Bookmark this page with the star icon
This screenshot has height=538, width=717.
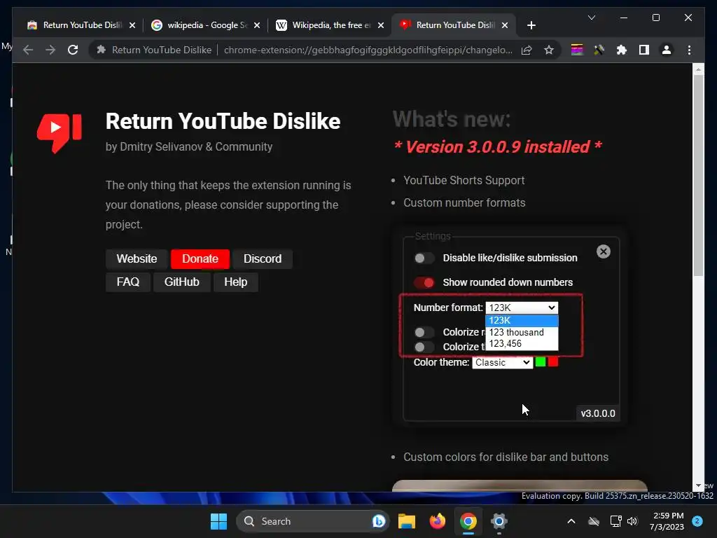[x=549, y=50]
